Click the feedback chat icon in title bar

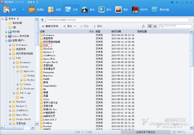coord(172,2)
